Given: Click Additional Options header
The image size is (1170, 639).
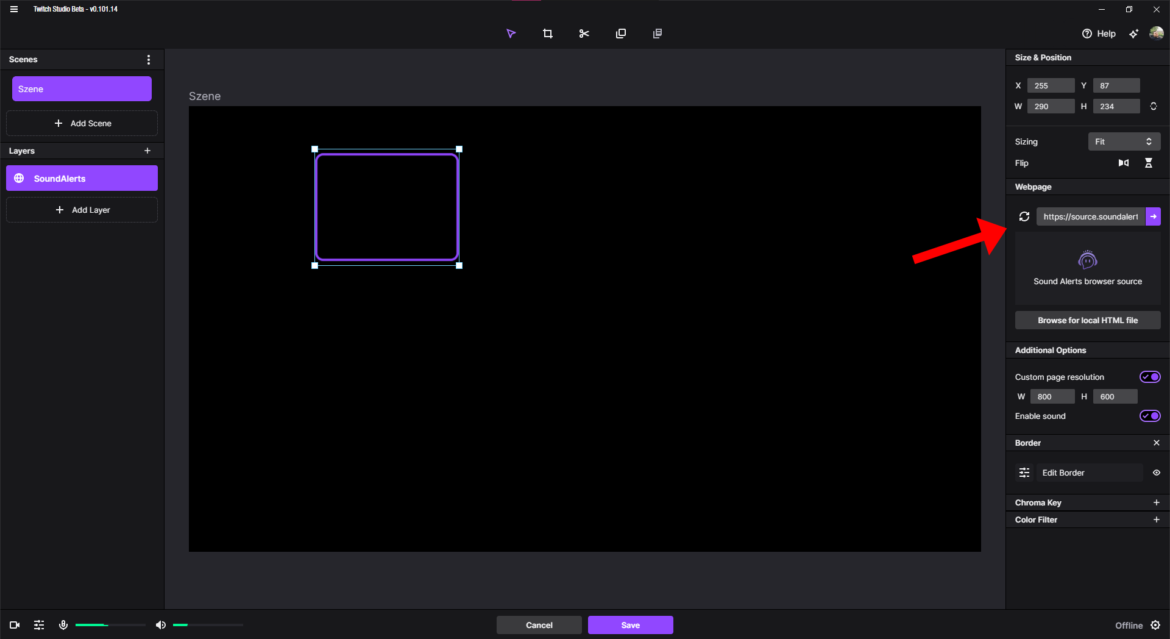Looking at the screenshot, I should pyautogui.click(x=1051, y=350).
